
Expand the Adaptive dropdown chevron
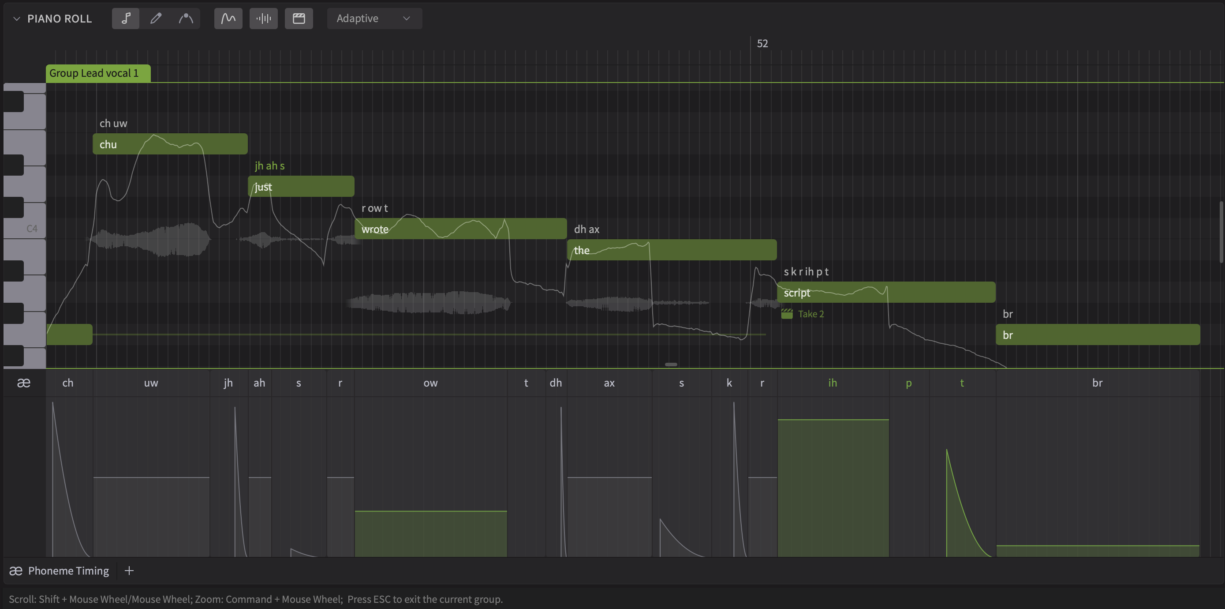click(407, 19)
